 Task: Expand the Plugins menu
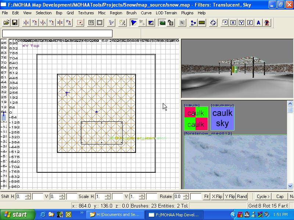click(187, 13)
